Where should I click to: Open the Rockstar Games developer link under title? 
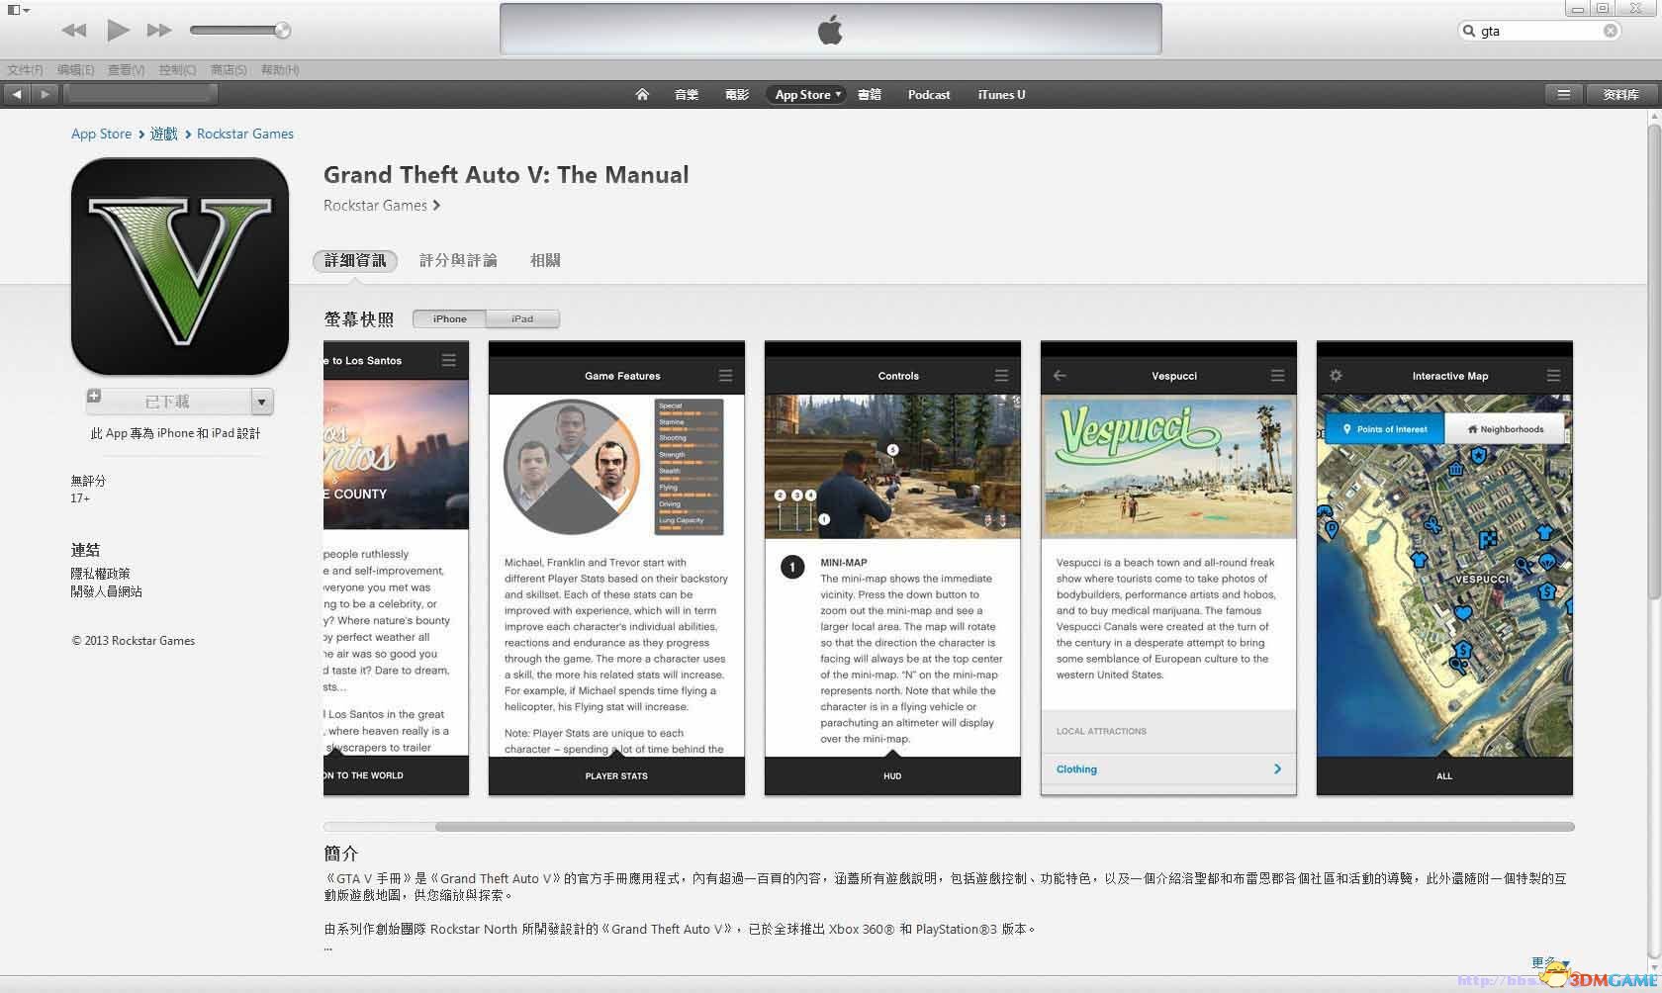click(382, 205)
